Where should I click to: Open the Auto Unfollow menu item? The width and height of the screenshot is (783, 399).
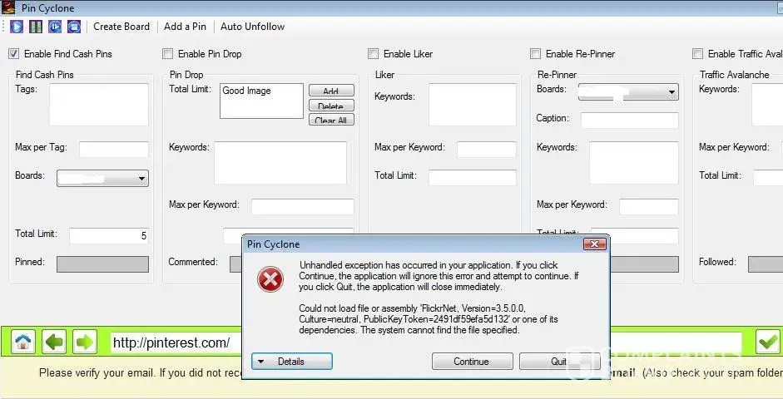pos(253,27)
